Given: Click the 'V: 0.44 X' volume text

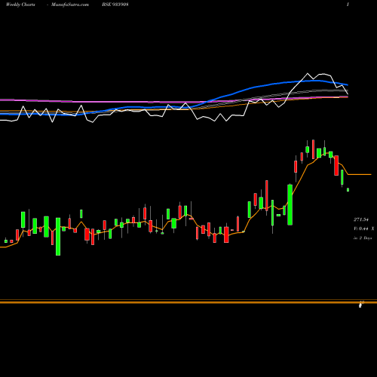Looking at the screenshot, I should [363, 228].
